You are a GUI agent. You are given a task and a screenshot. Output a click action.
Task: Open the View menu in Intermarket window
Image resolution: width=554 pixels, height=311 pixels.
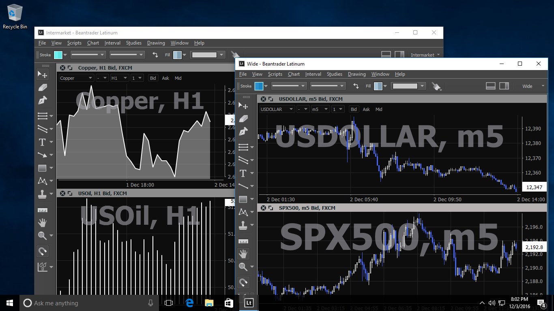(56, 43)
